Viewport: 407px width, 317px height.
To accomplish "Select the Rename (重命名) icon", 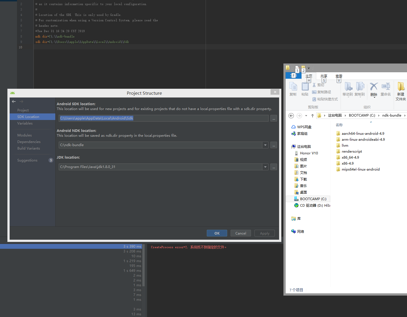I will coord(385,88).
